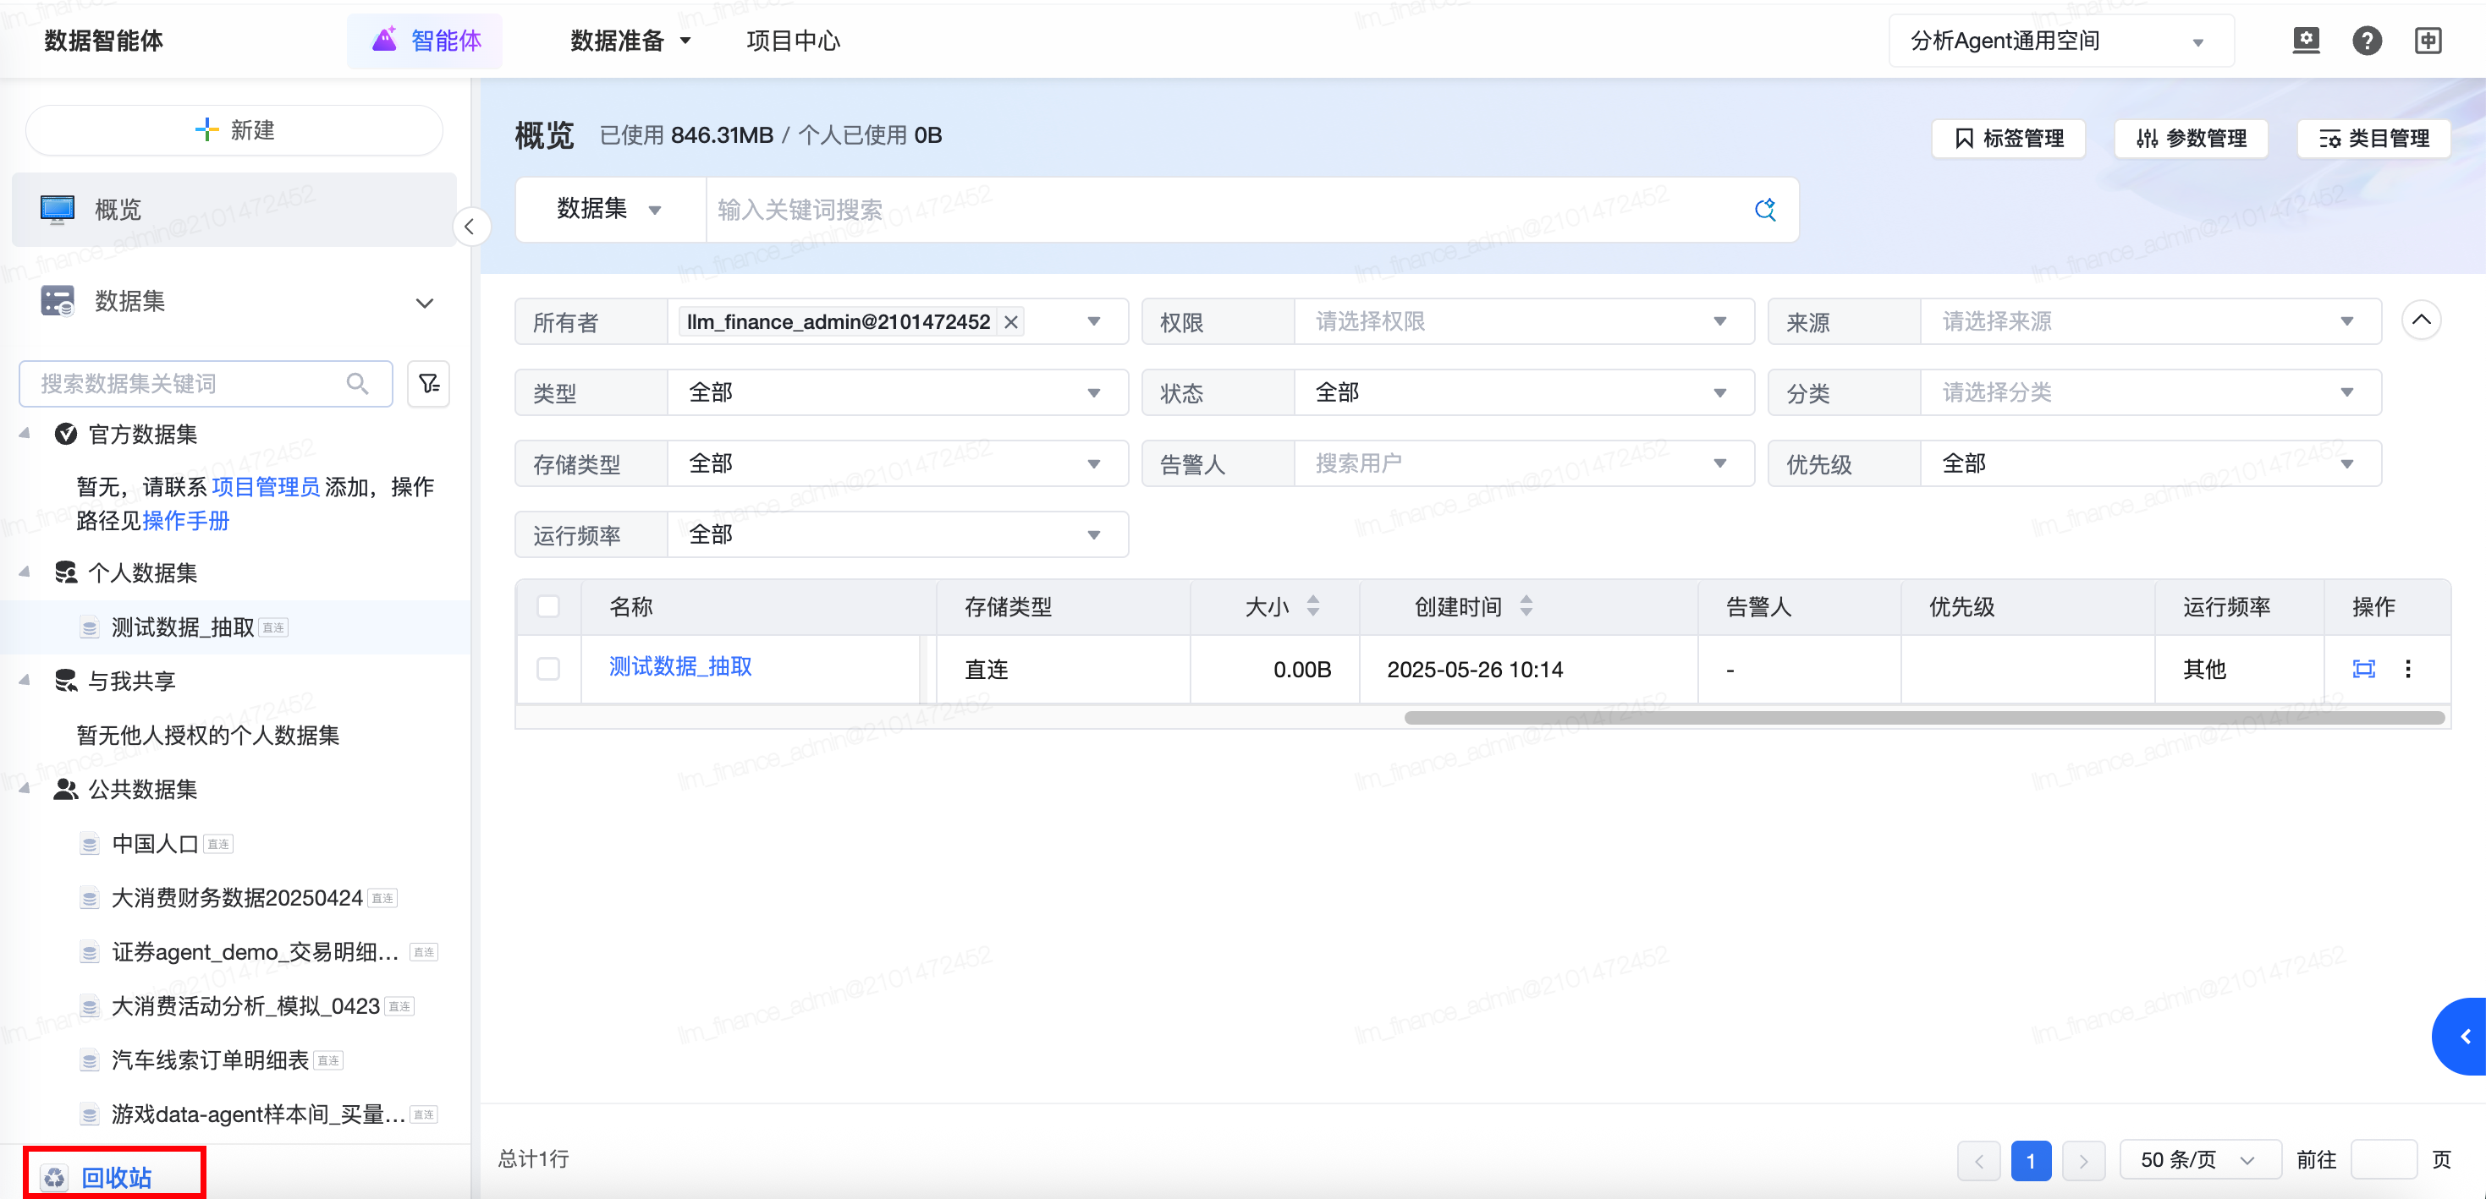This screenshot has height=1199, width=2486.
Task: Open the 存储类型 filter dropdown
Action: (x=898, y=464)
